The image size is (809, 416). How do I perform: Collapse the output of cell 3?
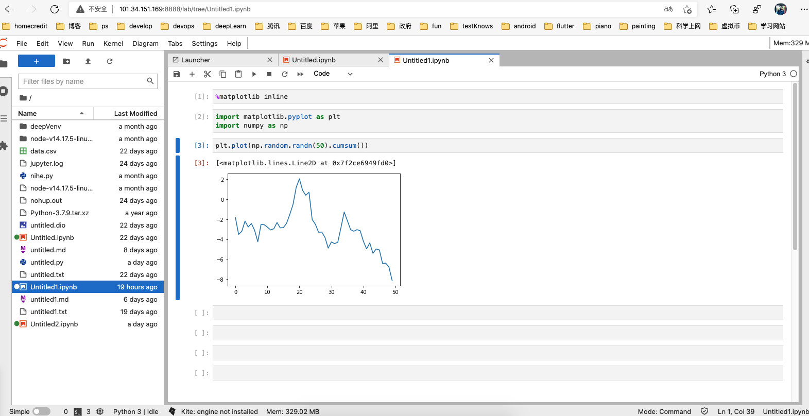[178, 228]
